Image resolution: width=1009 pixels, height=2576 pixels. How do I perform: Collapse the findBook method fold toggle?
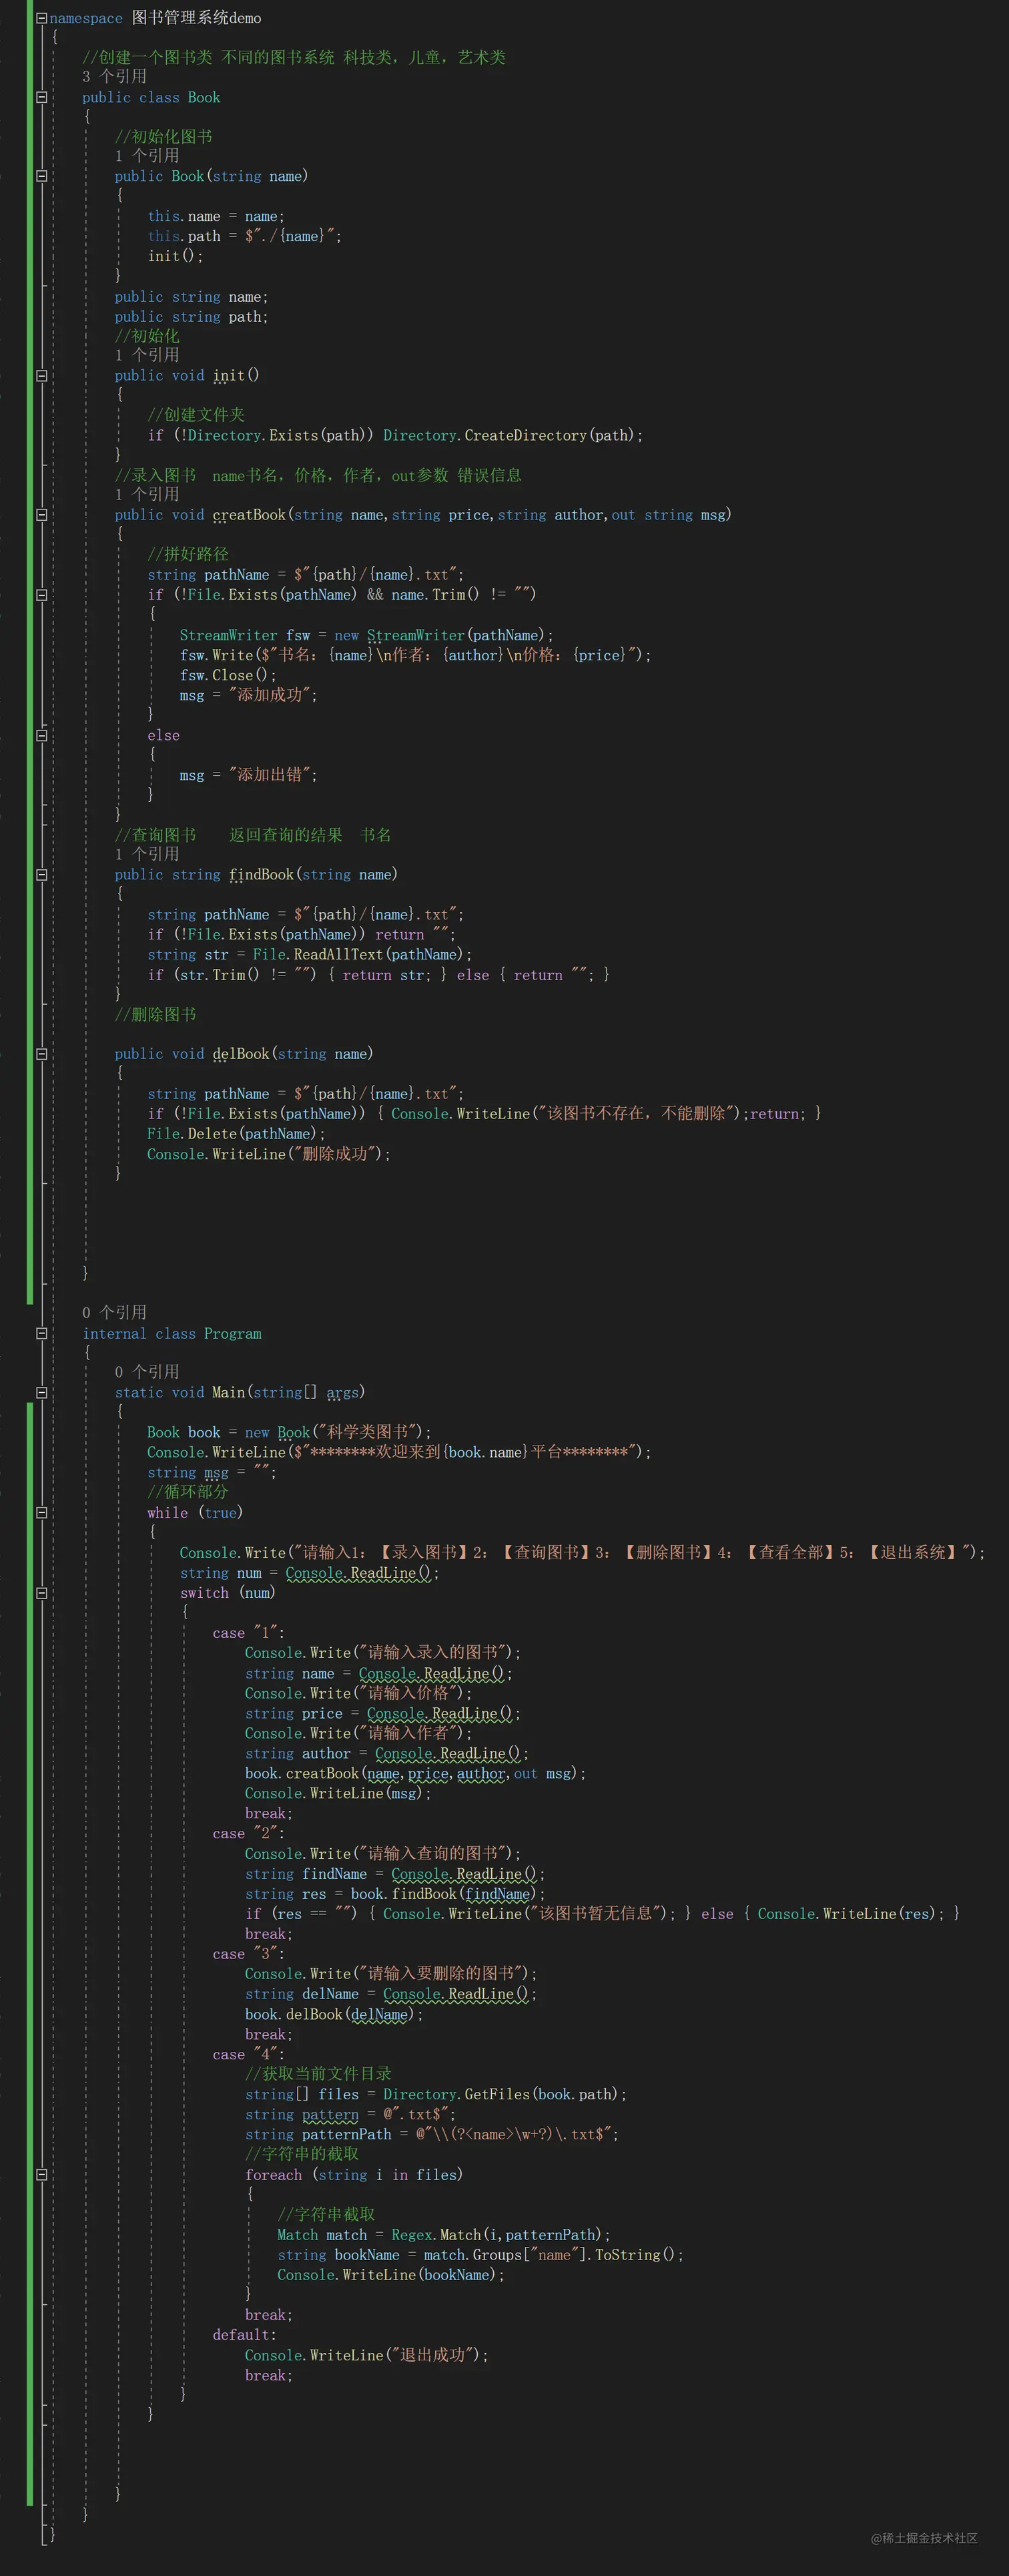42,875
